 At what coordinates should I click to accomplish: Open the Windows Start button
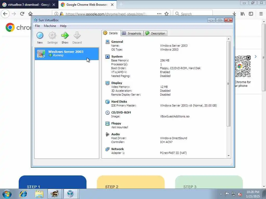[7, 194]
